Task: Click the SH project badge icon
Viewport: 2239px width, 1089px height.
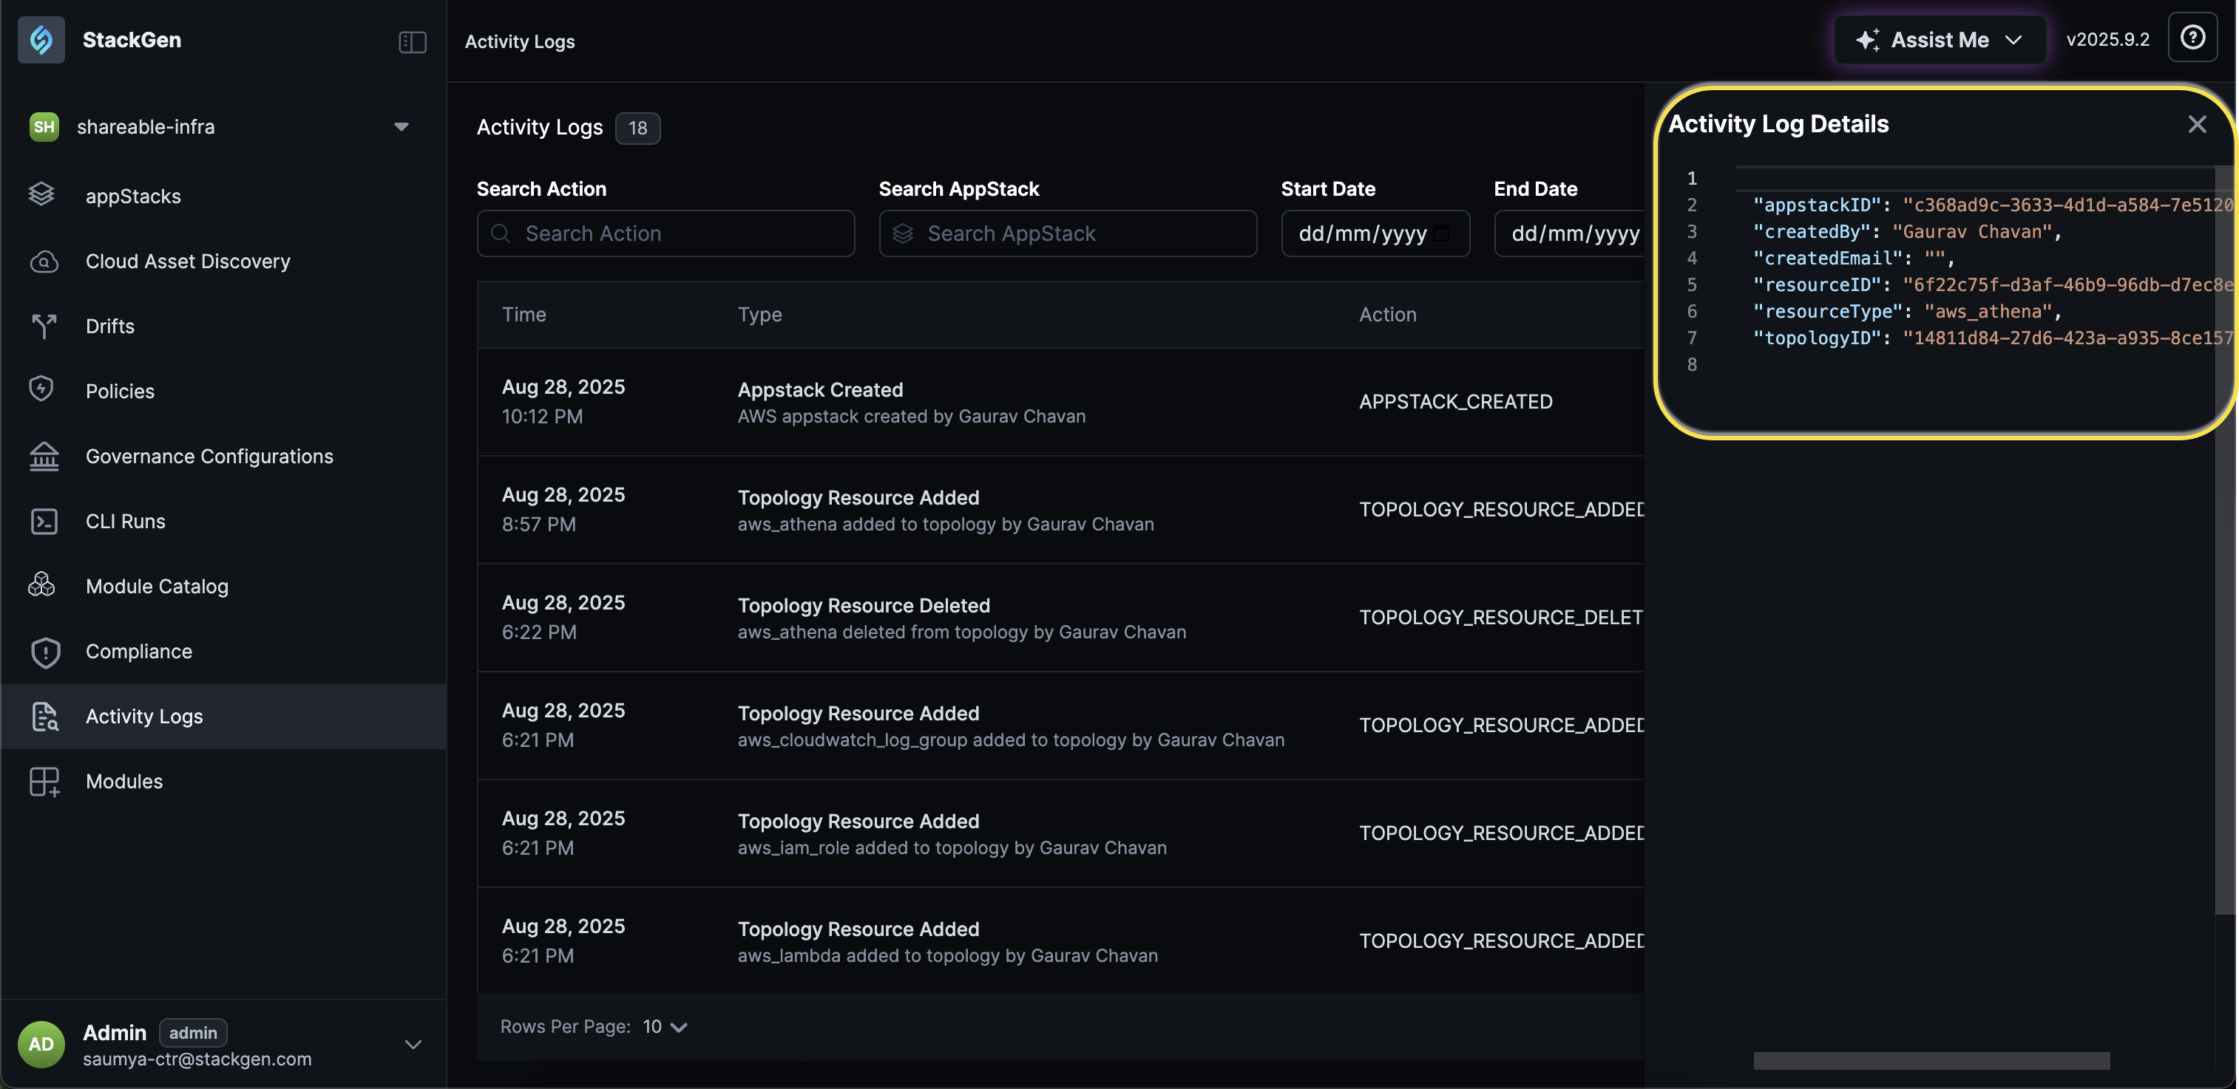Action: pos(44,127)
